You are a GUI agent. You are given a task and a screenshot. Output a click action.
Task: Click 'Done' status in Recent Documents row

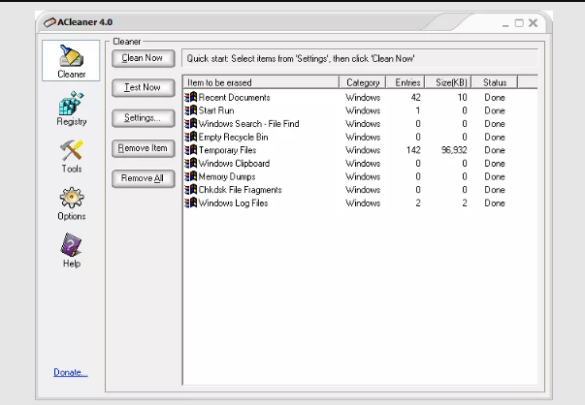click(495, 98)
